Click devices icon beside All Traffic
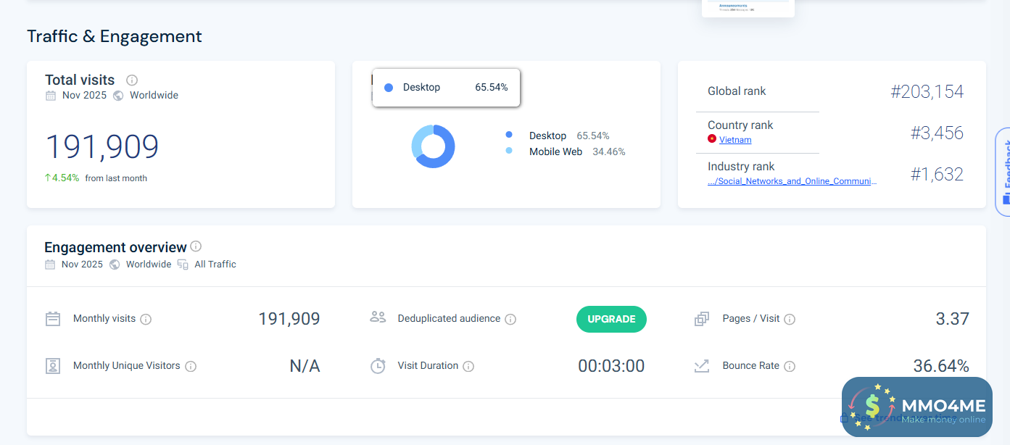Screen dimensions: 1010x445 (183, 265)
